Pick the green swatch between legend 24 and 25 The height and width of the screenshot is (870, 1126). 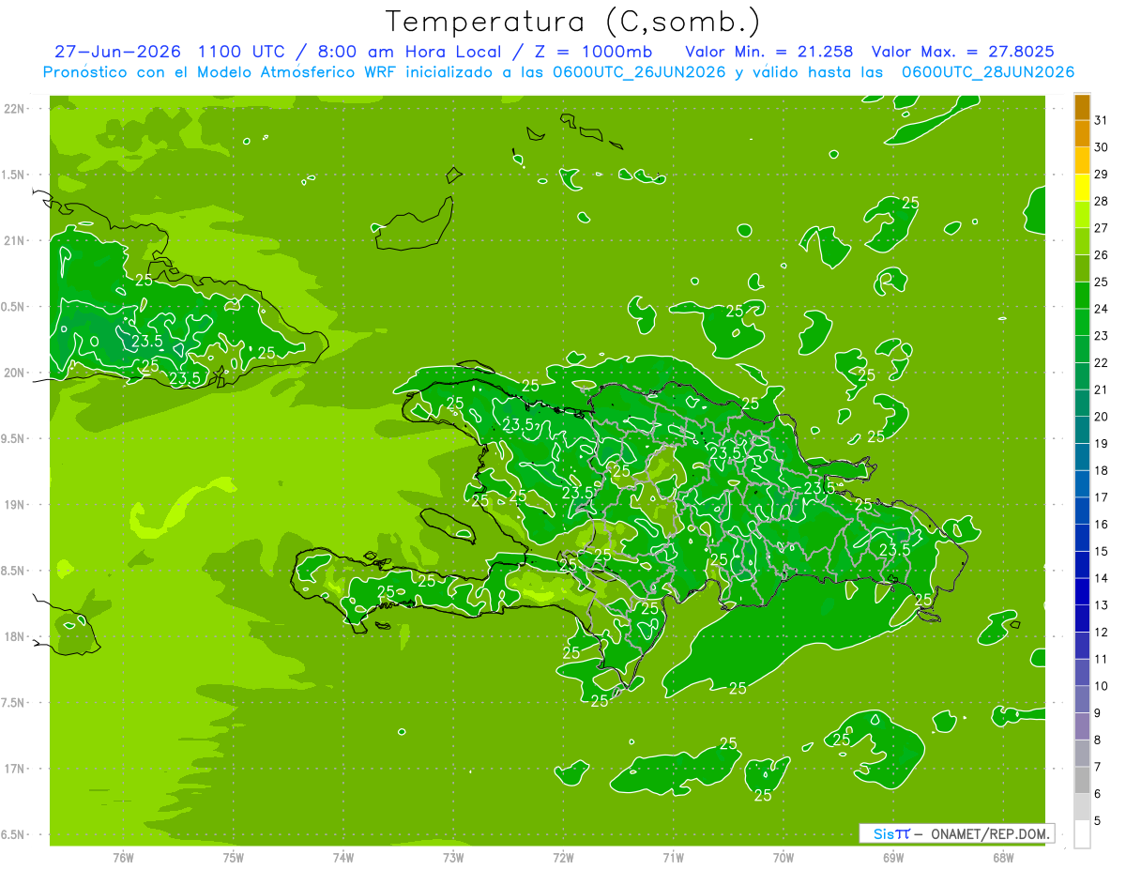1082,296
